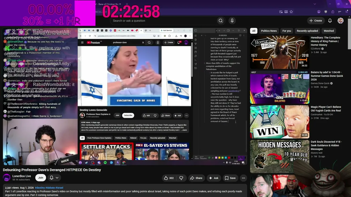This screenshot has height=197, width=351.
Task: Click the Join button for LonerBox Live
Action: [x=41, y=178]
